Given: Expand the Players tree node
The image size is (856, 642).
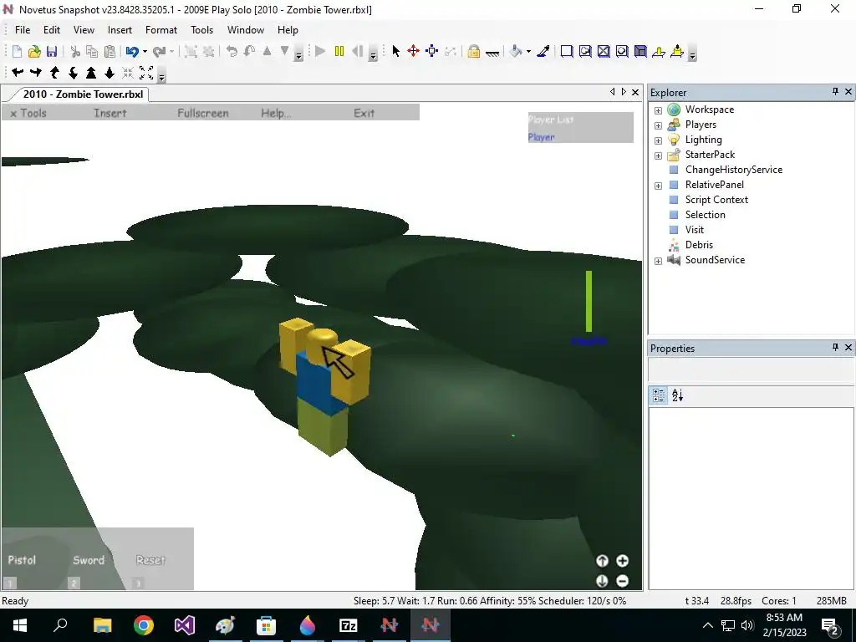Looking at the screenshot, I should [659, 125].
